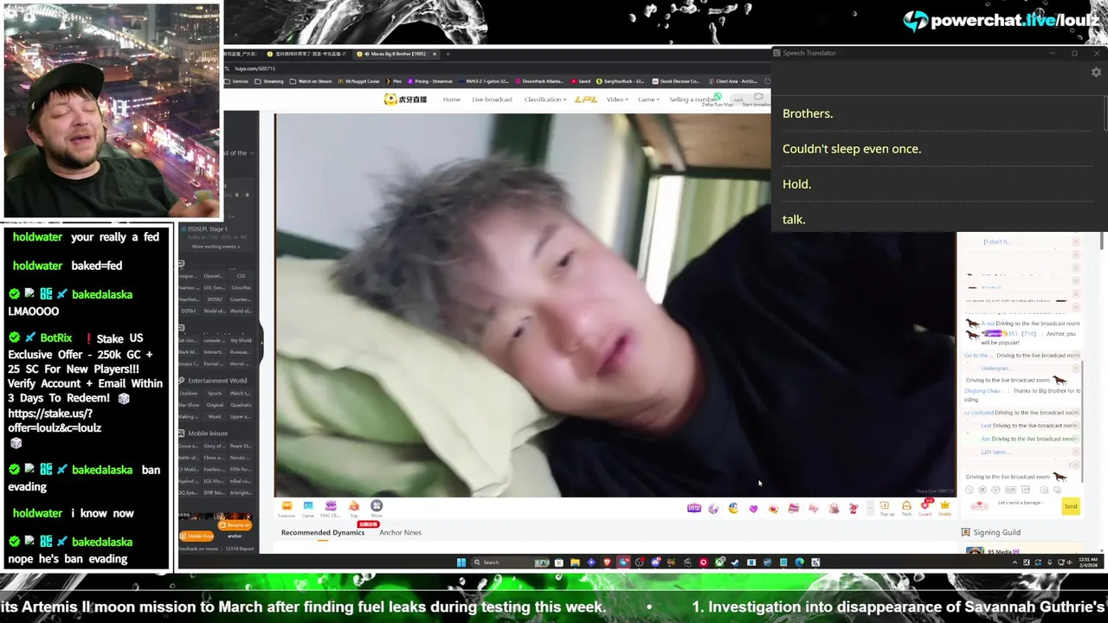Image resolution: width=1108 pixels, height=623 pixels.
Task: Open the More icon below the video
Action: (x=377, y=508)
